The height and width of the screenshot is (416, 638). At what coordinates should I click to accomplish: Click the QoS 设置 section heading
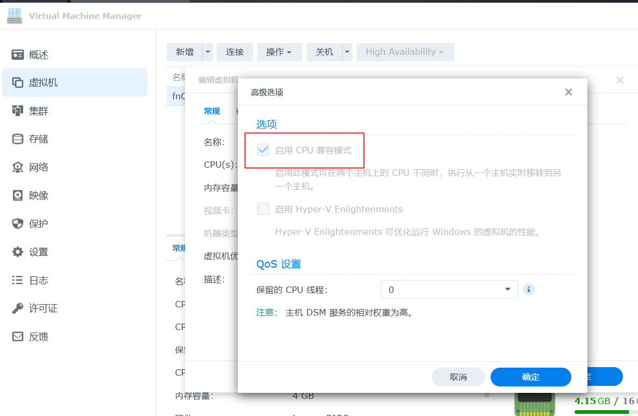click(279, 264)
